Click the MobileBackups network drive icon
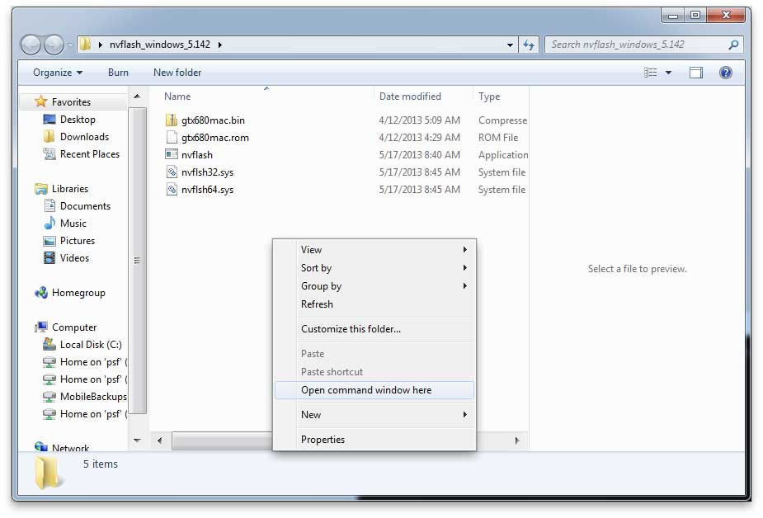The height and width of the screenshot is (518, 763). [x=49, y=397]
